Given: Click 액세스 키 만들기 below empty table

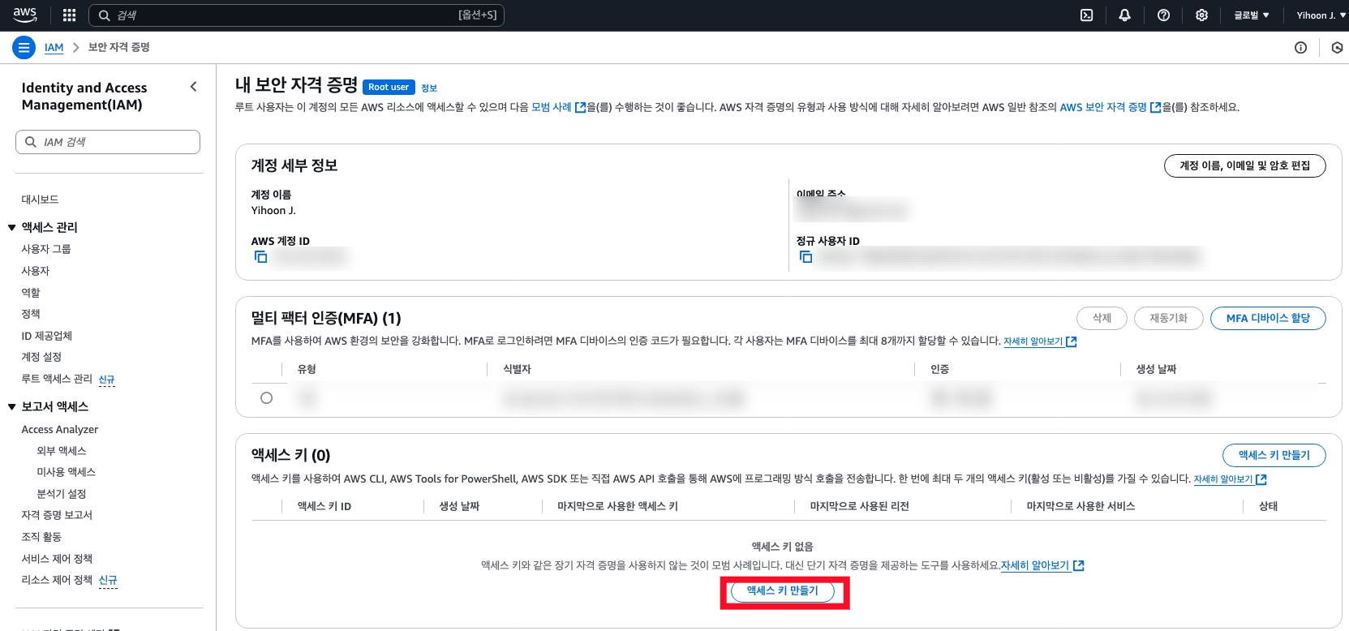Looking at the screenshot, I should 783,591.
